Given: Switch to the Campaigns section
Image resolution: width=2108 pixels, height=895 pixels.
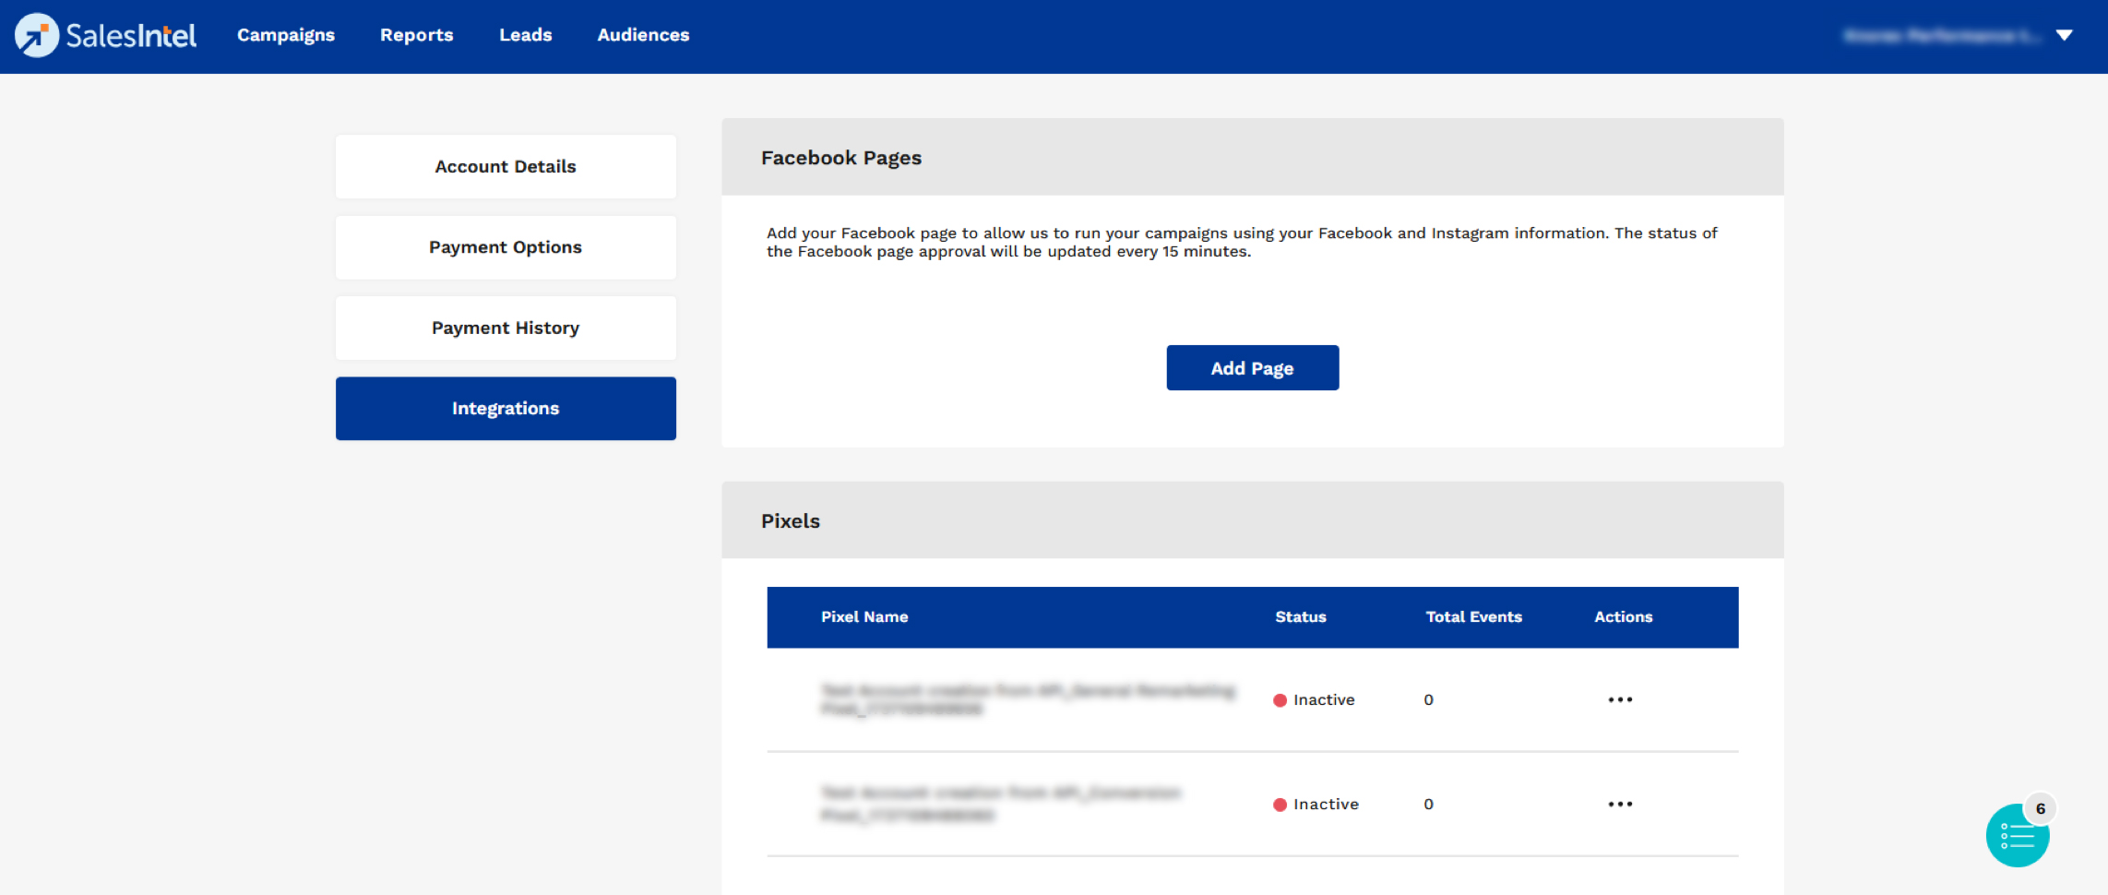Looking at the screenshot, I should click(285, 35).
